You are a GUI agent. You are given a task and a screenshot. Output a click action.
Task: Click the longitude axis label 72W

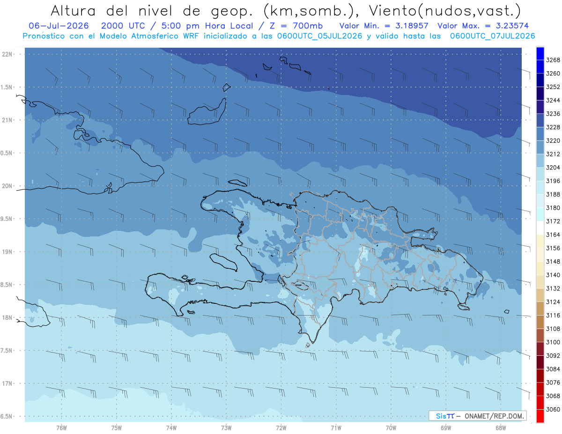pos(281,428)
